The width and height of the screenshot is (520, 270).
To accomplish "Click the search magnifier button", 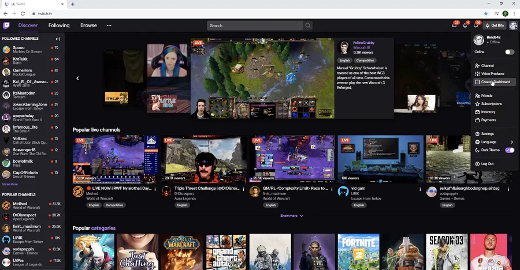I will [x=308, y=25].
